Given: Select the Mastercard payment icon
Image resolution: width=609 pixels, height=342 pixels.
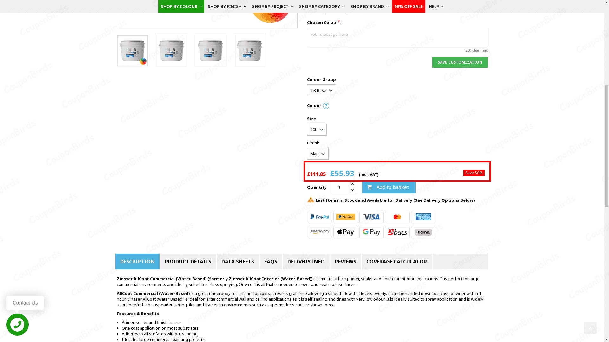Looking at the screenshot, I should click(x=397, y=217).
